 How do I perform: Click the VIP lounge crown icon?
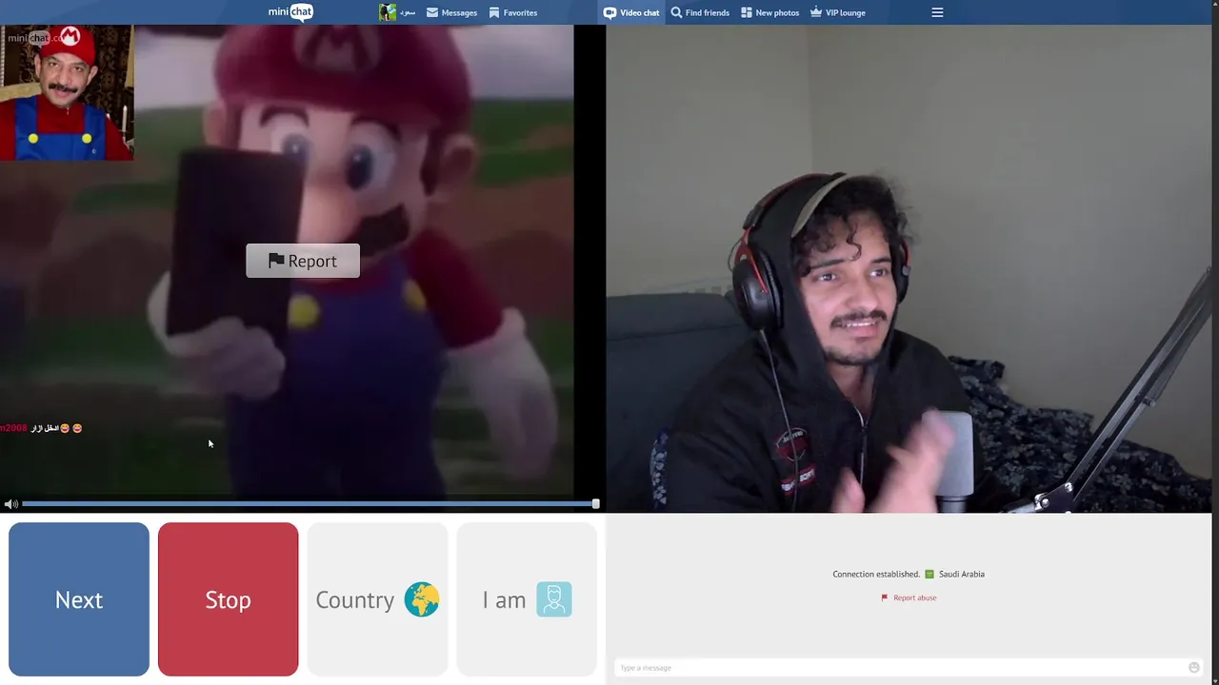[816, 12]
